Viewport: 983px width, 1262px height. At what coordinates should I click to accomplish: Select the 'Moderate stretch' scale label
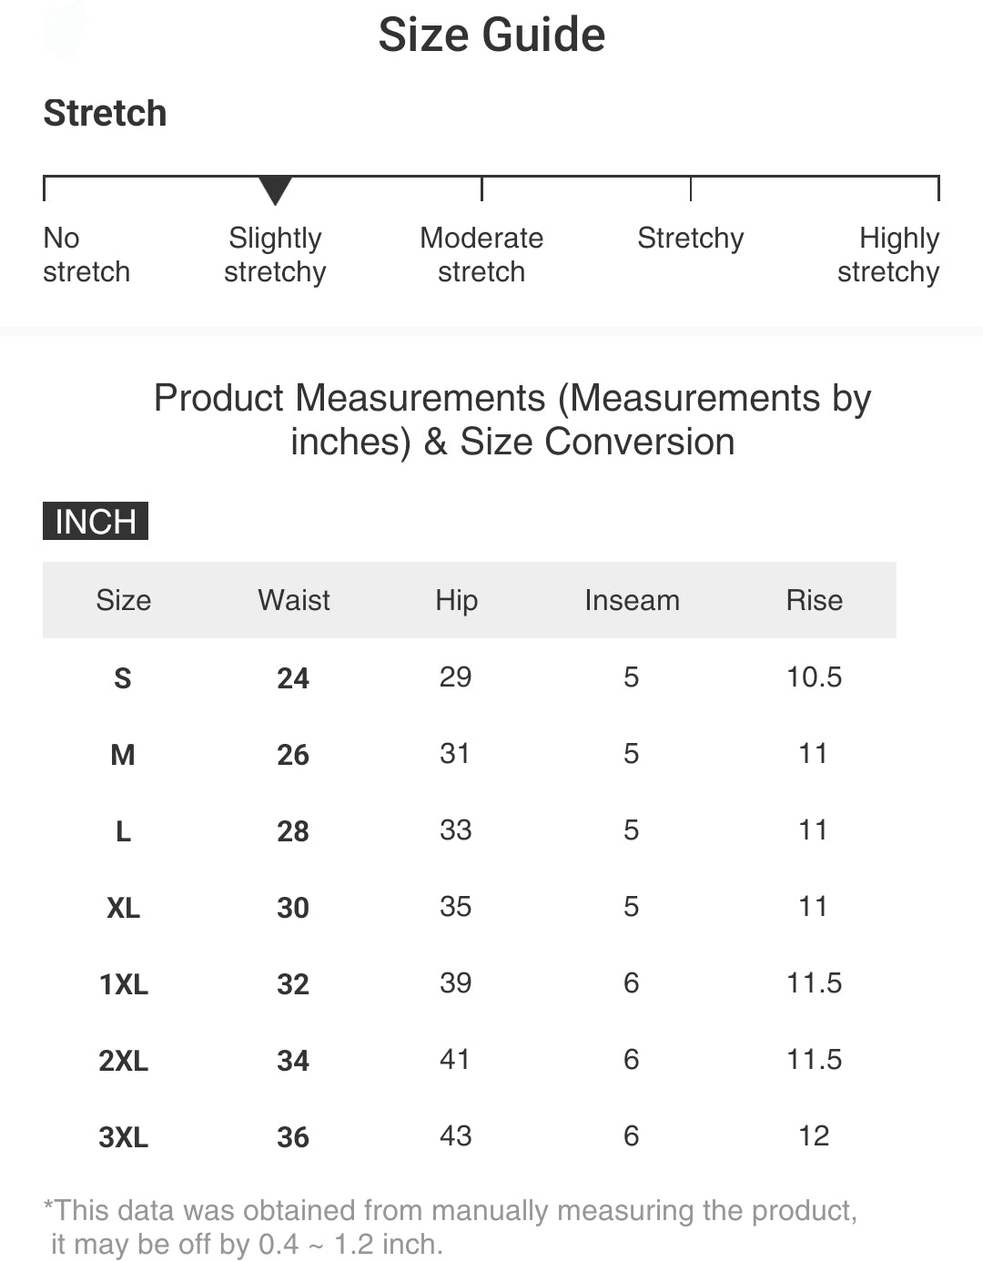pos(481,255)
